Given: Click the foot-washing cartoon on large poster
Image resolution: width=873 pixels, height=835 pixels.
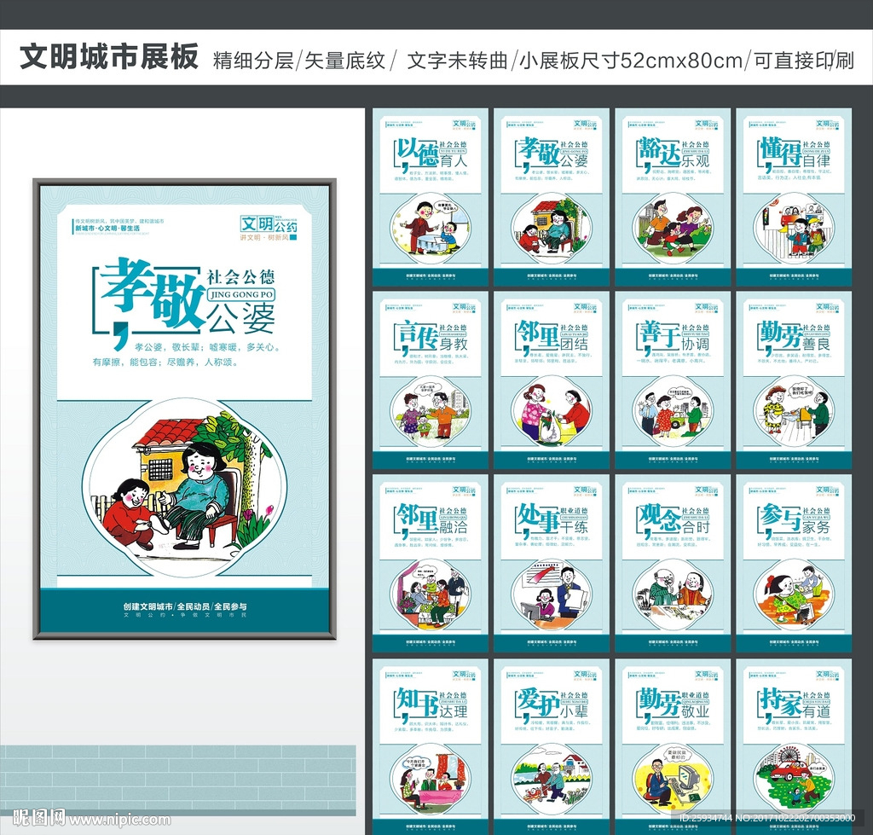Looking at the screenshot, I should (185, 487).
